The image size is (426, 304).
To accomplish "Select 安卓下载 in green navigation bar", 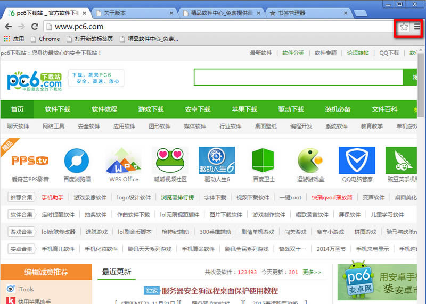I will pyautogui.click(x=198, y=109).
